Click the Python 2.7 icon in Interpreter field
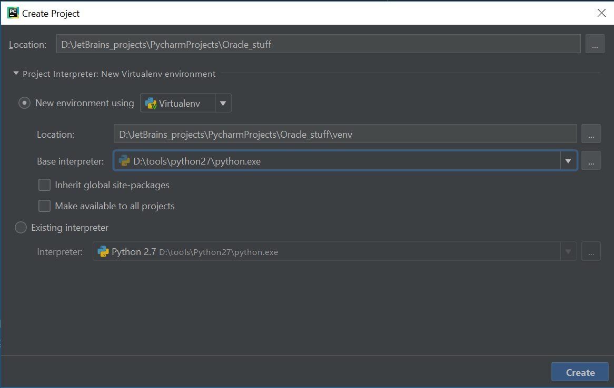This screenshot has width=614, height=388. [x=103, y=252]
